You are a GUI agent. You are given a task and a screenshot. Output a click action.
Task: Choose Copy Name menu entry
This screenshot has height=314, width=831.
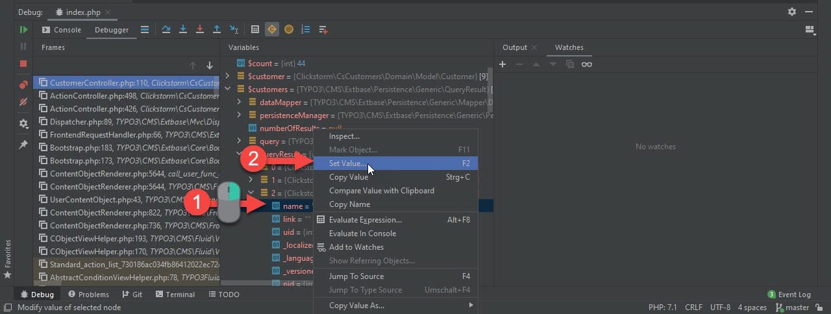[x=395, y=204]
